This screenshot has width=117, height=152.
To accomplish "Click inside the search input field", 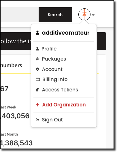I will (x=20, y=15).
